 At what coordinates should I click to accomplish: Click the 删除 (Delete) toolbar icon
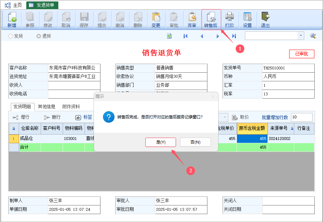coord(138,20)
